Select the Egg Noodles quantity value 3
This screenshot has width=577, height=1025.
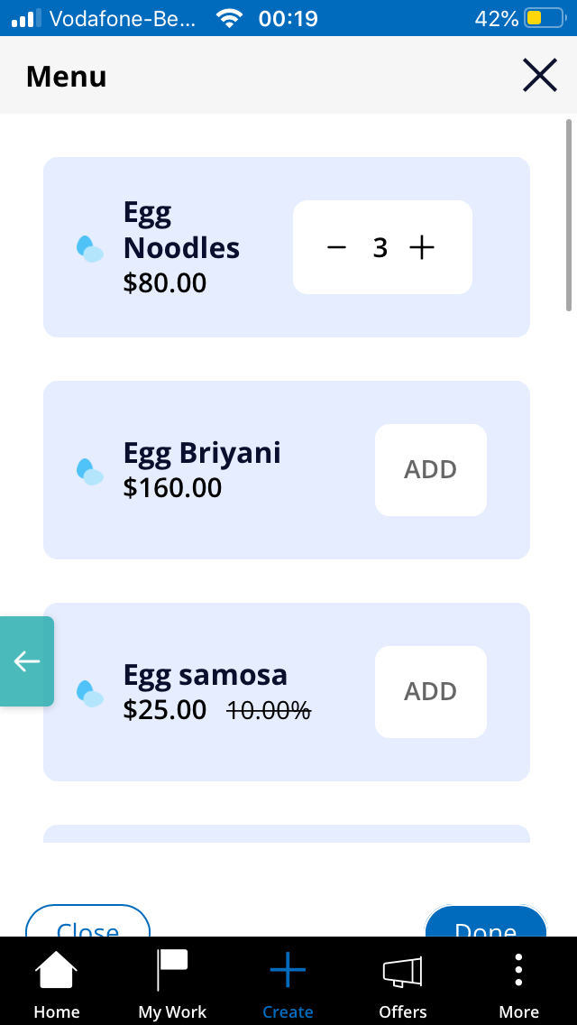[380, 248]
